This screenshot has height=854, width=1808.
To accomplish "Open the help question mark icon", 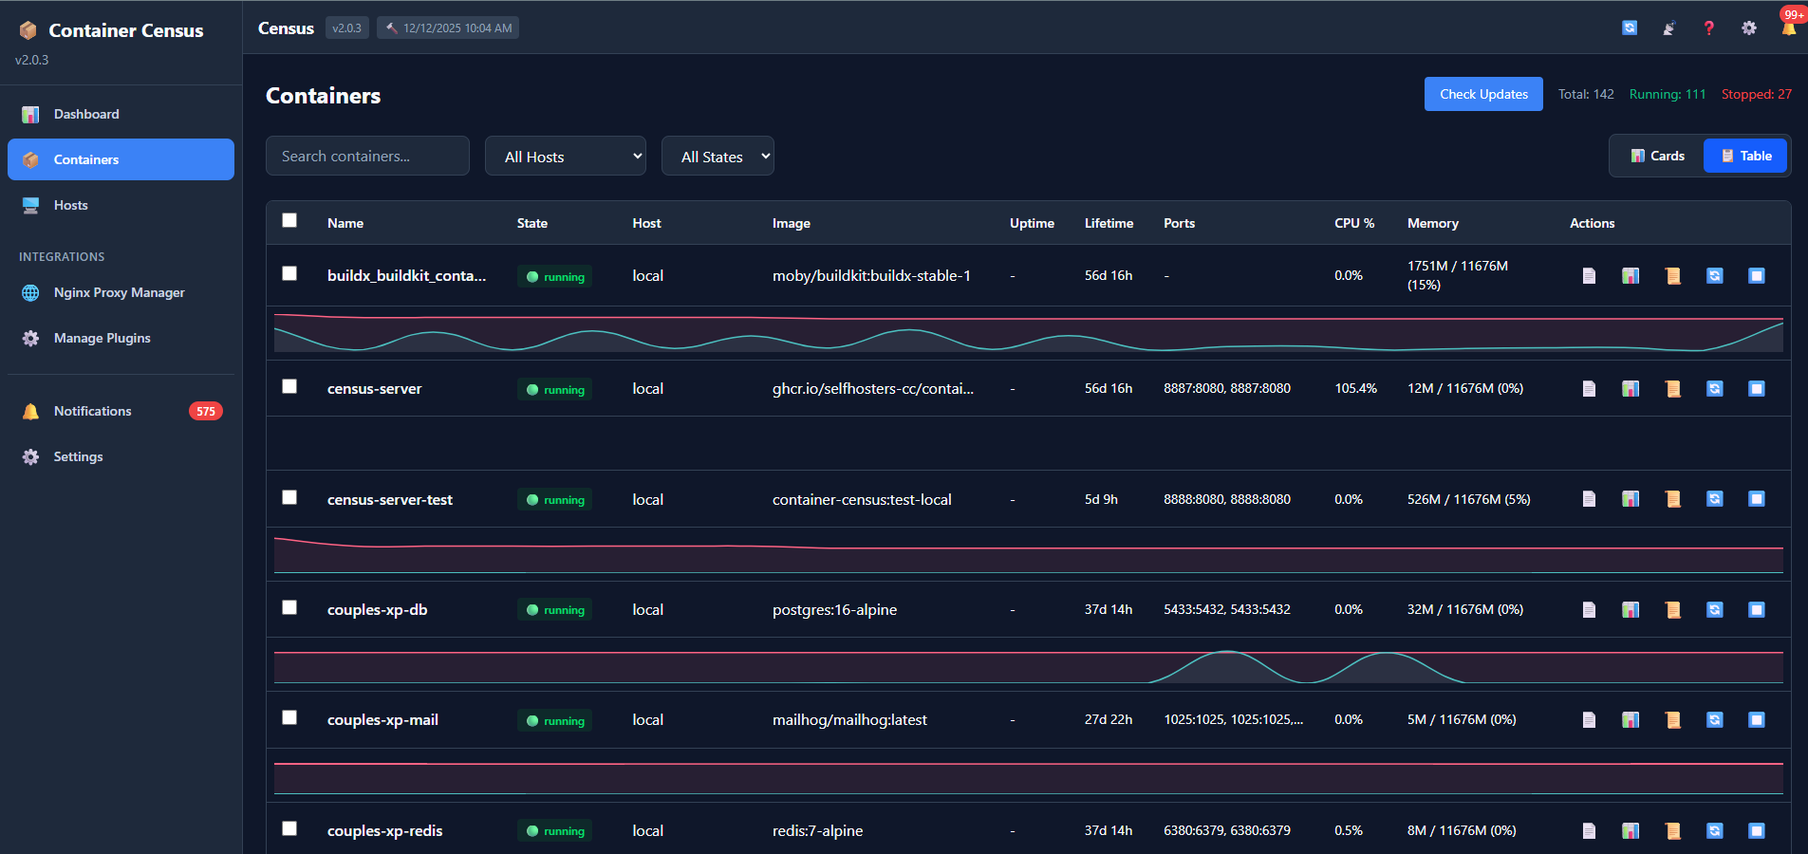I will (x=1708, y=28).
